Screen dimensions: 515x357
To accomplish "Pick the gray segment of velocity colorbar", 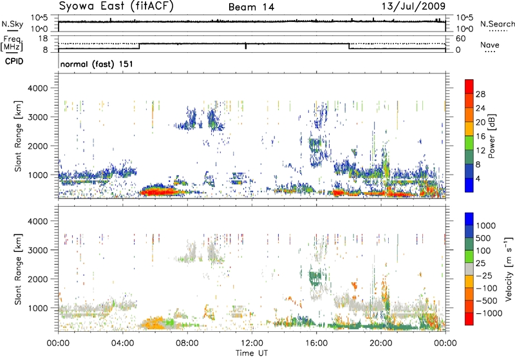I will click(469, 269).
